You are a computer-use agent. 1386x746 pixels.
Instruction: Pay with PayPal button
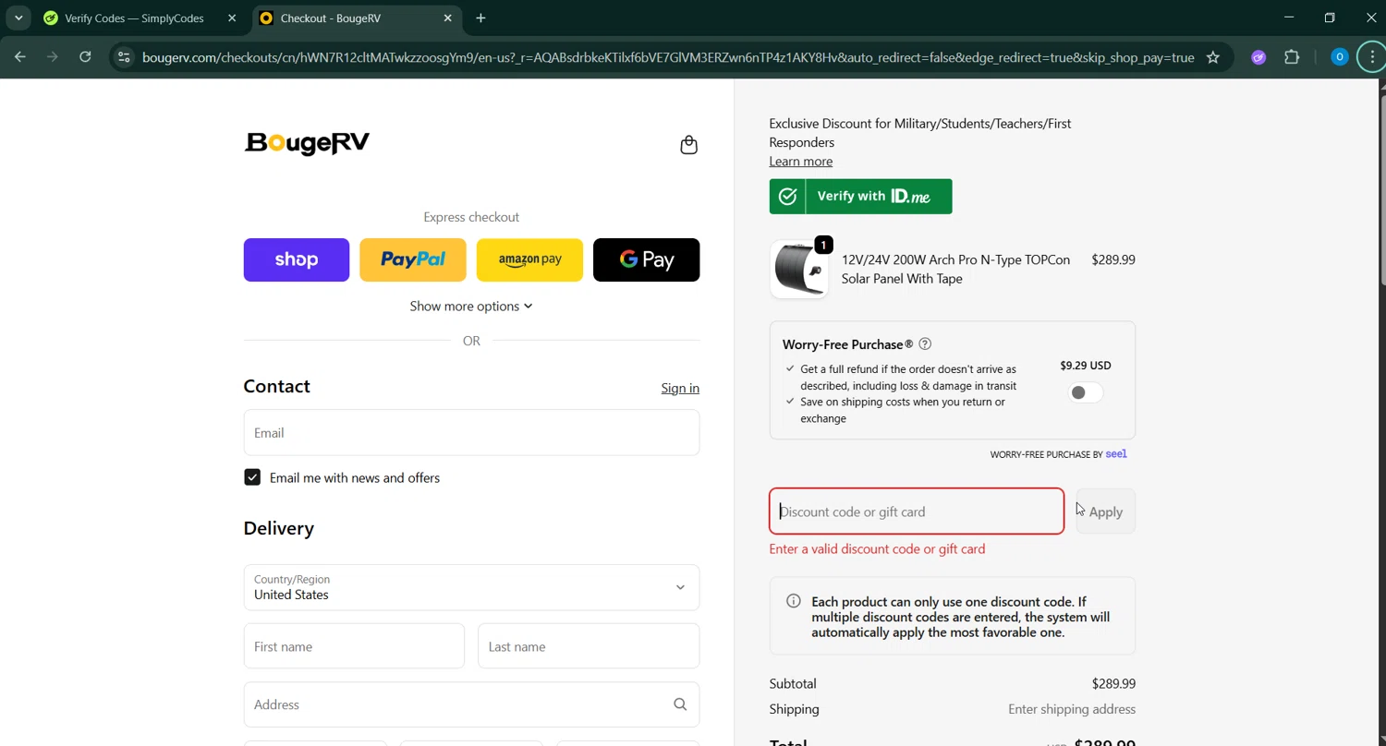tap(413, 259)
